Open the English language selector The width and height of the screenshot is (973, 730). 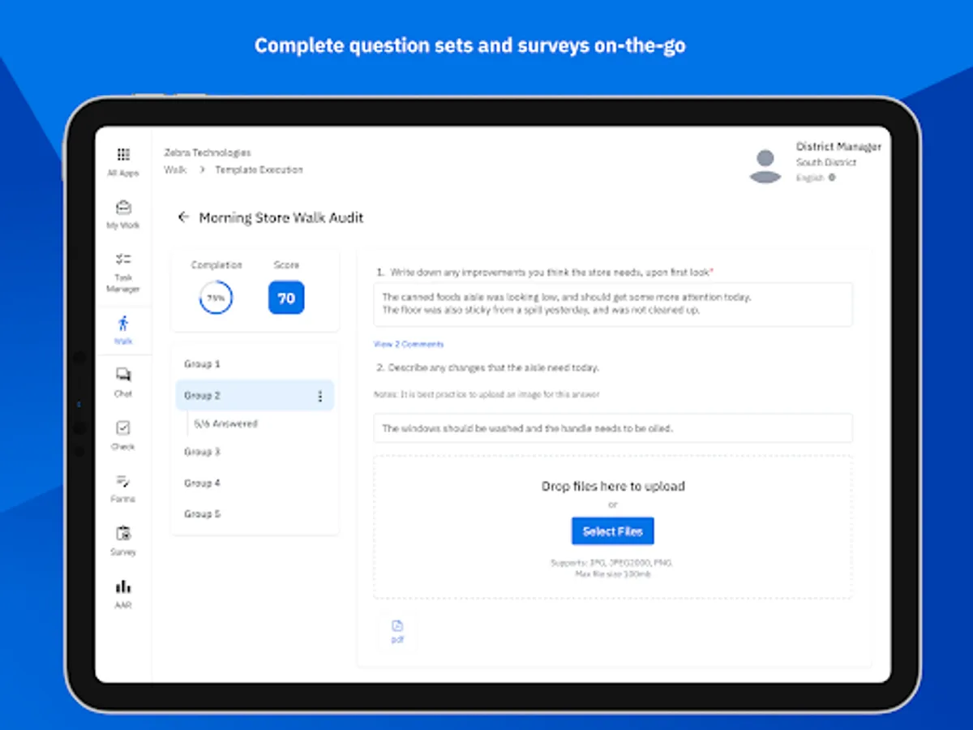tap(815, 177)
